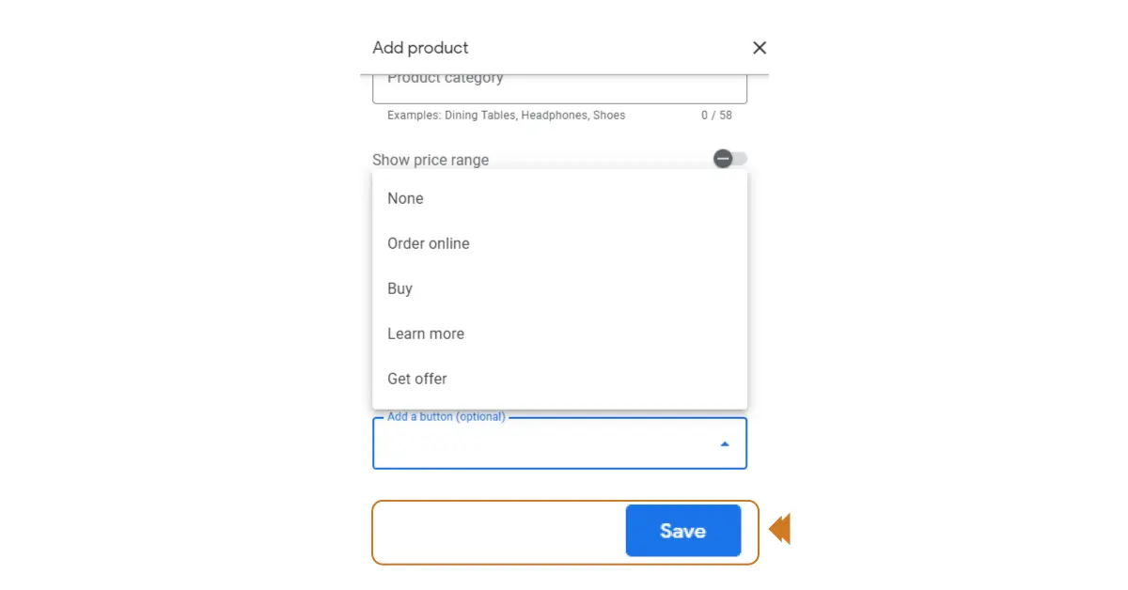Viewport: 1128px width, 590px height.
Task: Click the Add a button (optional) label
Action: coord(446,416)
